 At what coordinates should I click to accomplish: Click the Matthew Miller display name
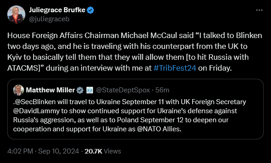[x=50, y=90]
